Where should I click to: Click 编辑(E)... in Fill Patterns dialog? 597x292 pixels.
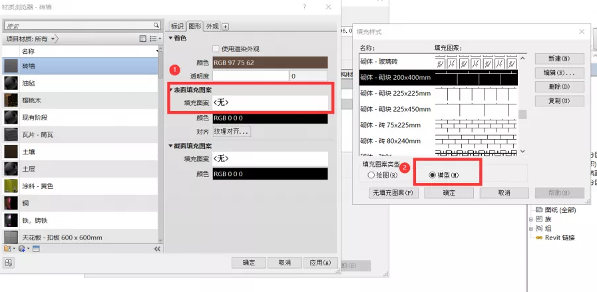pos(559,73)
